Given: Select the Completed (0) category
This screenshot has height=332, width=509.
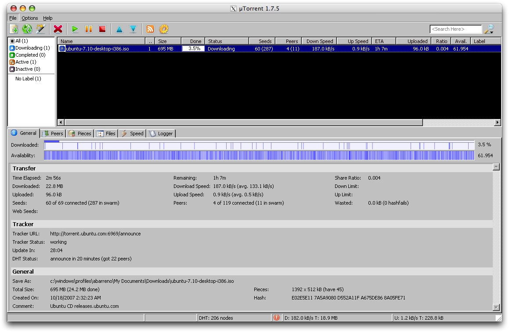Looking at the screenshot, I should point(28,55).
